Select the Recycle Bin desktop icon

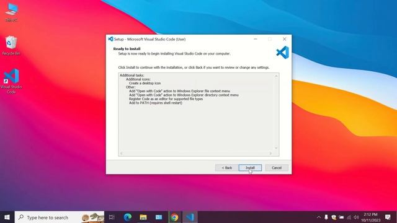(11, 45)
